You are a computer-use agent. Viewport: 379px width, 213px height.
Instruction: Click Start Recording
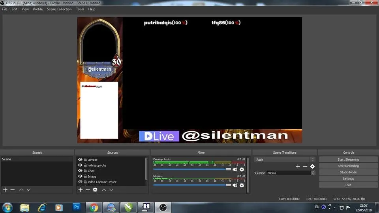coord(348,166)
